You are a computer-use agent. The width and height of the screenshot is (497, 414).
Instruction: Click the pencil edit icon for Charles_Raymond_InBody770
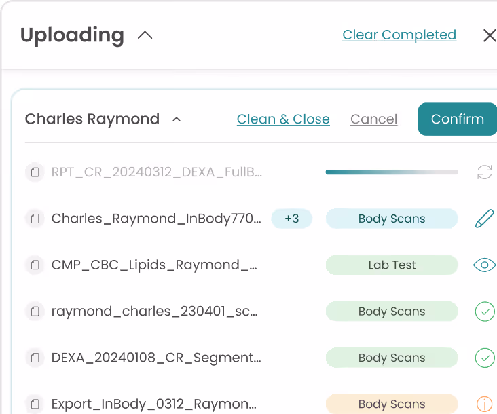485,219
